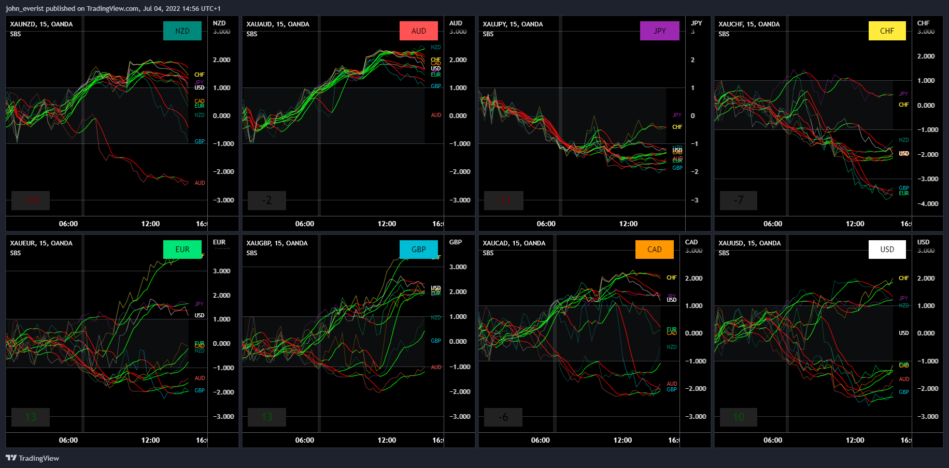Viewport: 949px width, 468px height.
Task: Click the 13 score box in XAUGBP chart
Action: (x=267, y=417)
